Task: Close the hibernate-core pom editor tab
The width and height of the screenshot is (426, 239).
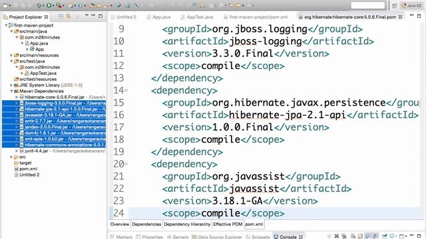Action: 401,17
